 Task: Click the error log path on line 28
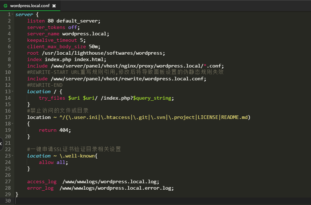[117, 188]
